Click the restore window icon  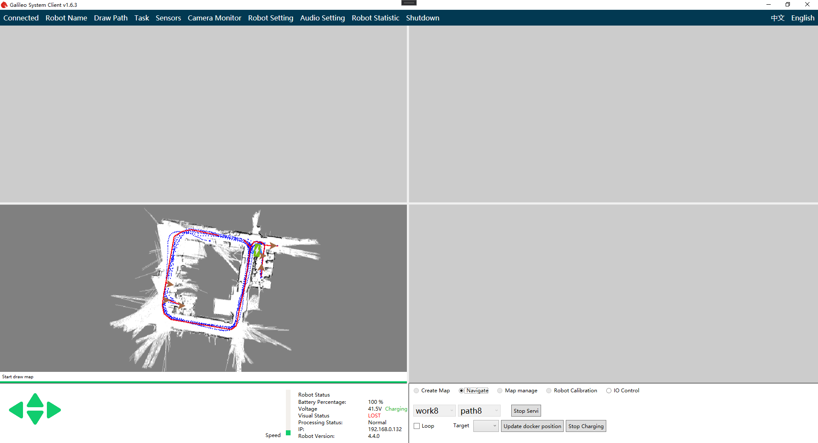click(788, 5)
